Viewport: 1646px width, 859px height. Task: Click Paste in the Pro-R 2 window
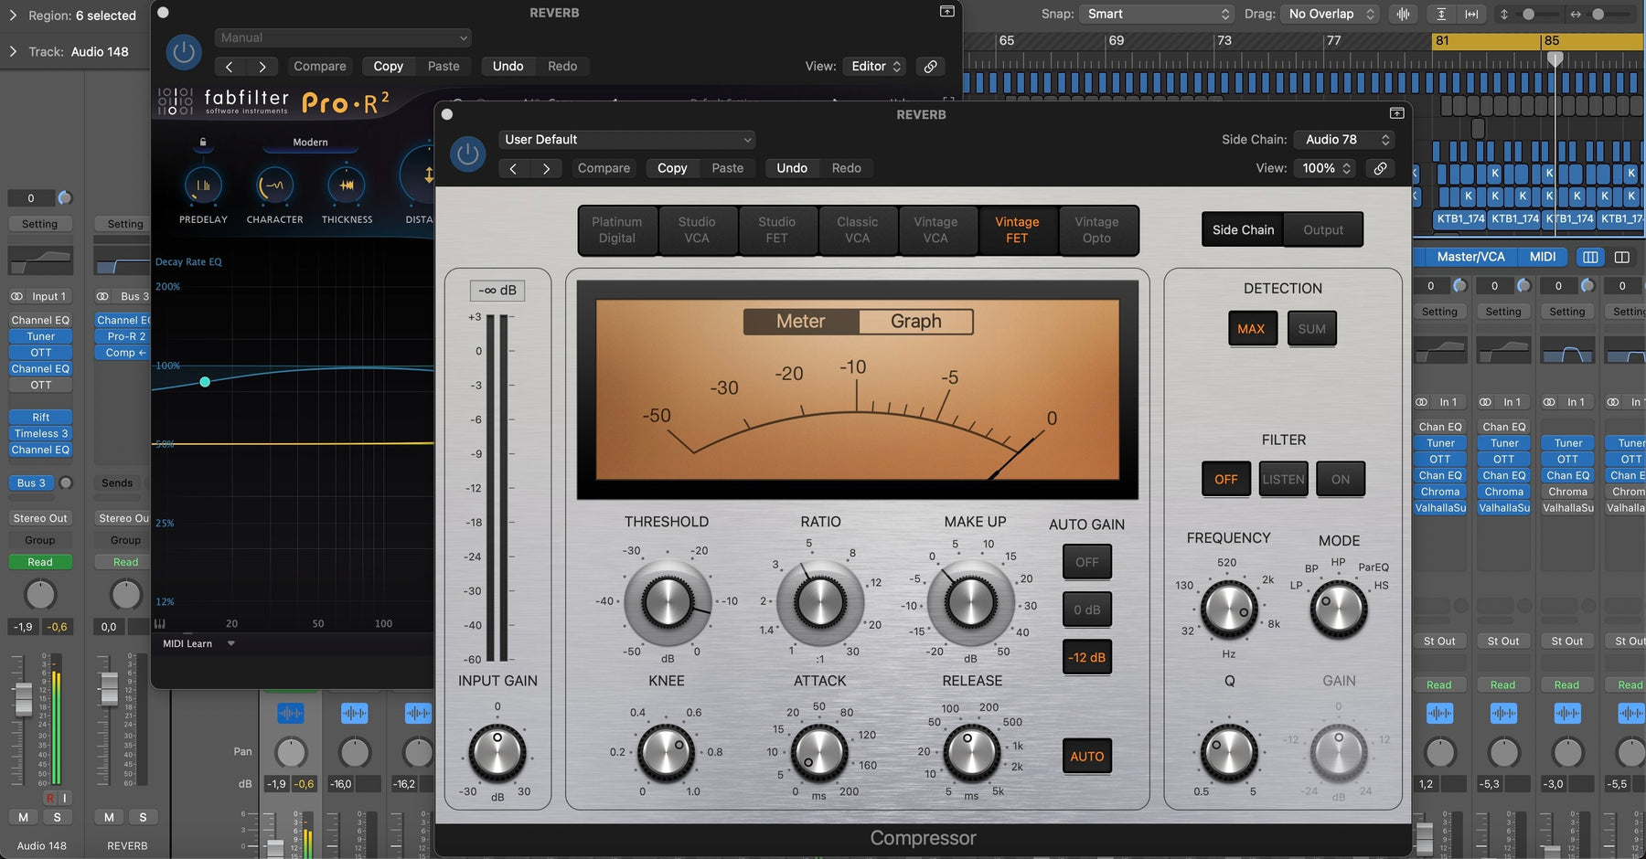tap(444, 67)
